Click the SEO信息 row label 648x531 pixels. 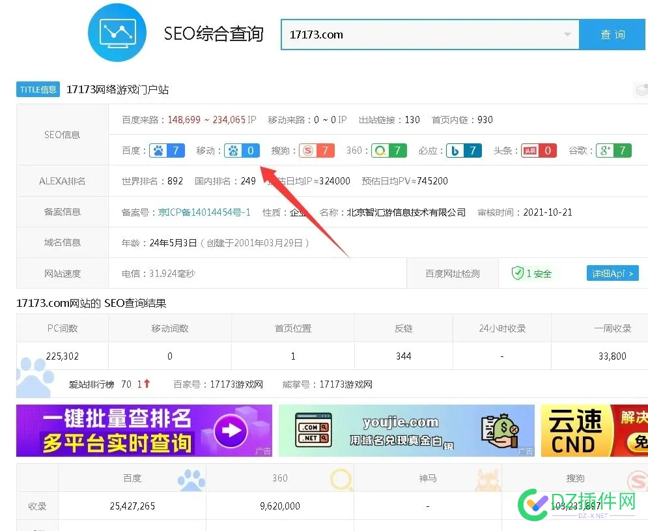tap(62, 135)
